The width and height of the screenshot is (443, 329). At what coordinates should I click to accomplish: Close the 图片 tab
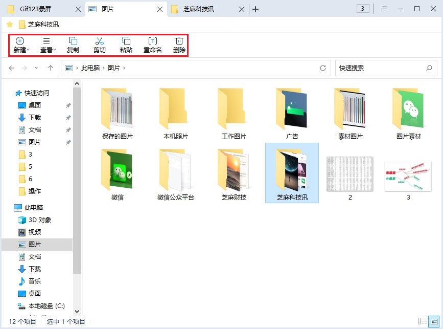tap(160, 9)
